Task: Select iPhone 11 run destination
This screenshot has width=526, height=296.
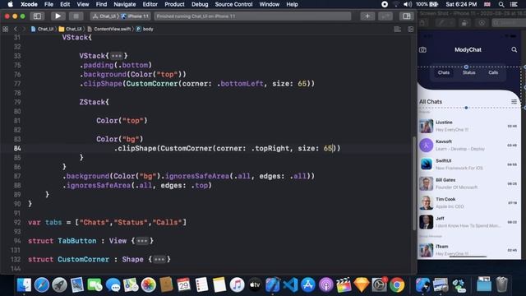Action: [x=135, y=16]
